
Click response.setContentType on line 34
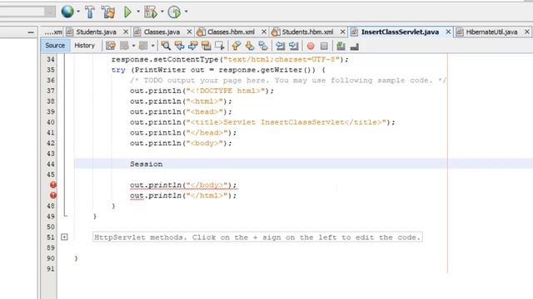click(x=165, y=60)
